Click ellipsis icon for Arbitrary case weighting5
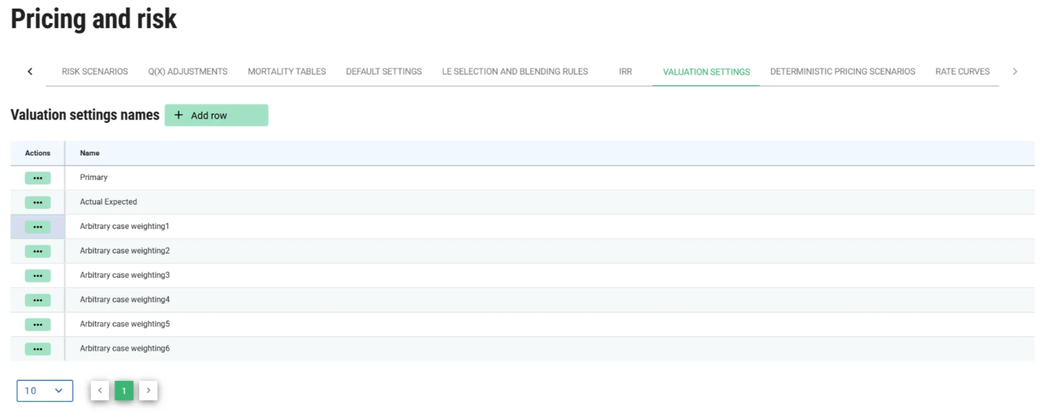Image resolution: width=1048 pixels, height=418 pixels. coord(38,325)
